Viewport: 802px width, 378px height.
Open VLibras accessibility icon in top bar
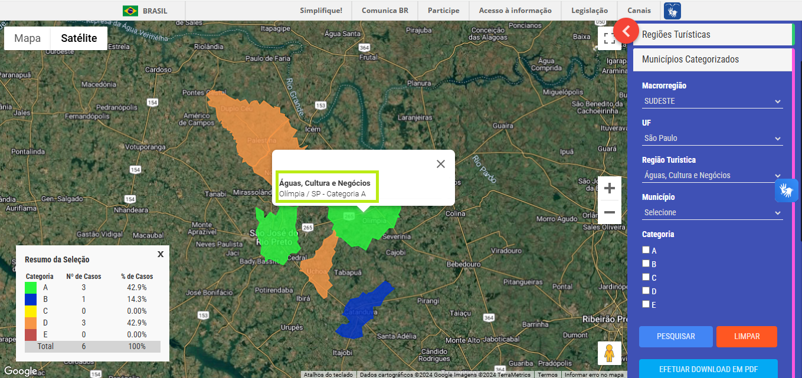[672, 11]
